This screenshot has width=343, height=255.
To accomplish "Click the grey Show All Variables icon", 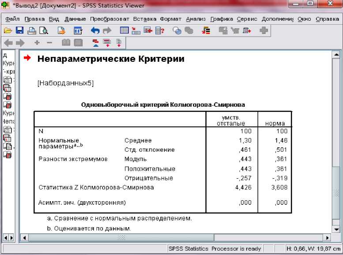I will click(x=189, y=30).
